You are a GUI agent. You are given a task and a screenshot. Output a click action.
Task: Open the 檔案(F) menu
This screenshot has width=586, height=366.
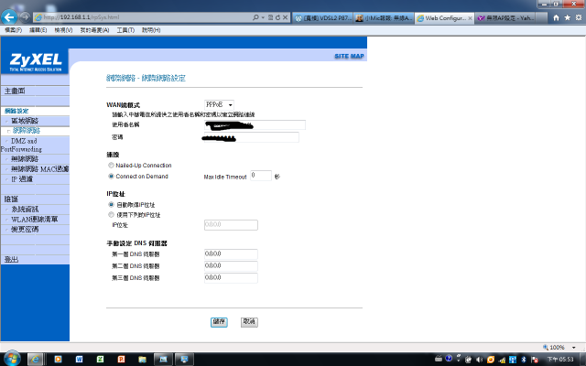(14, 30)
